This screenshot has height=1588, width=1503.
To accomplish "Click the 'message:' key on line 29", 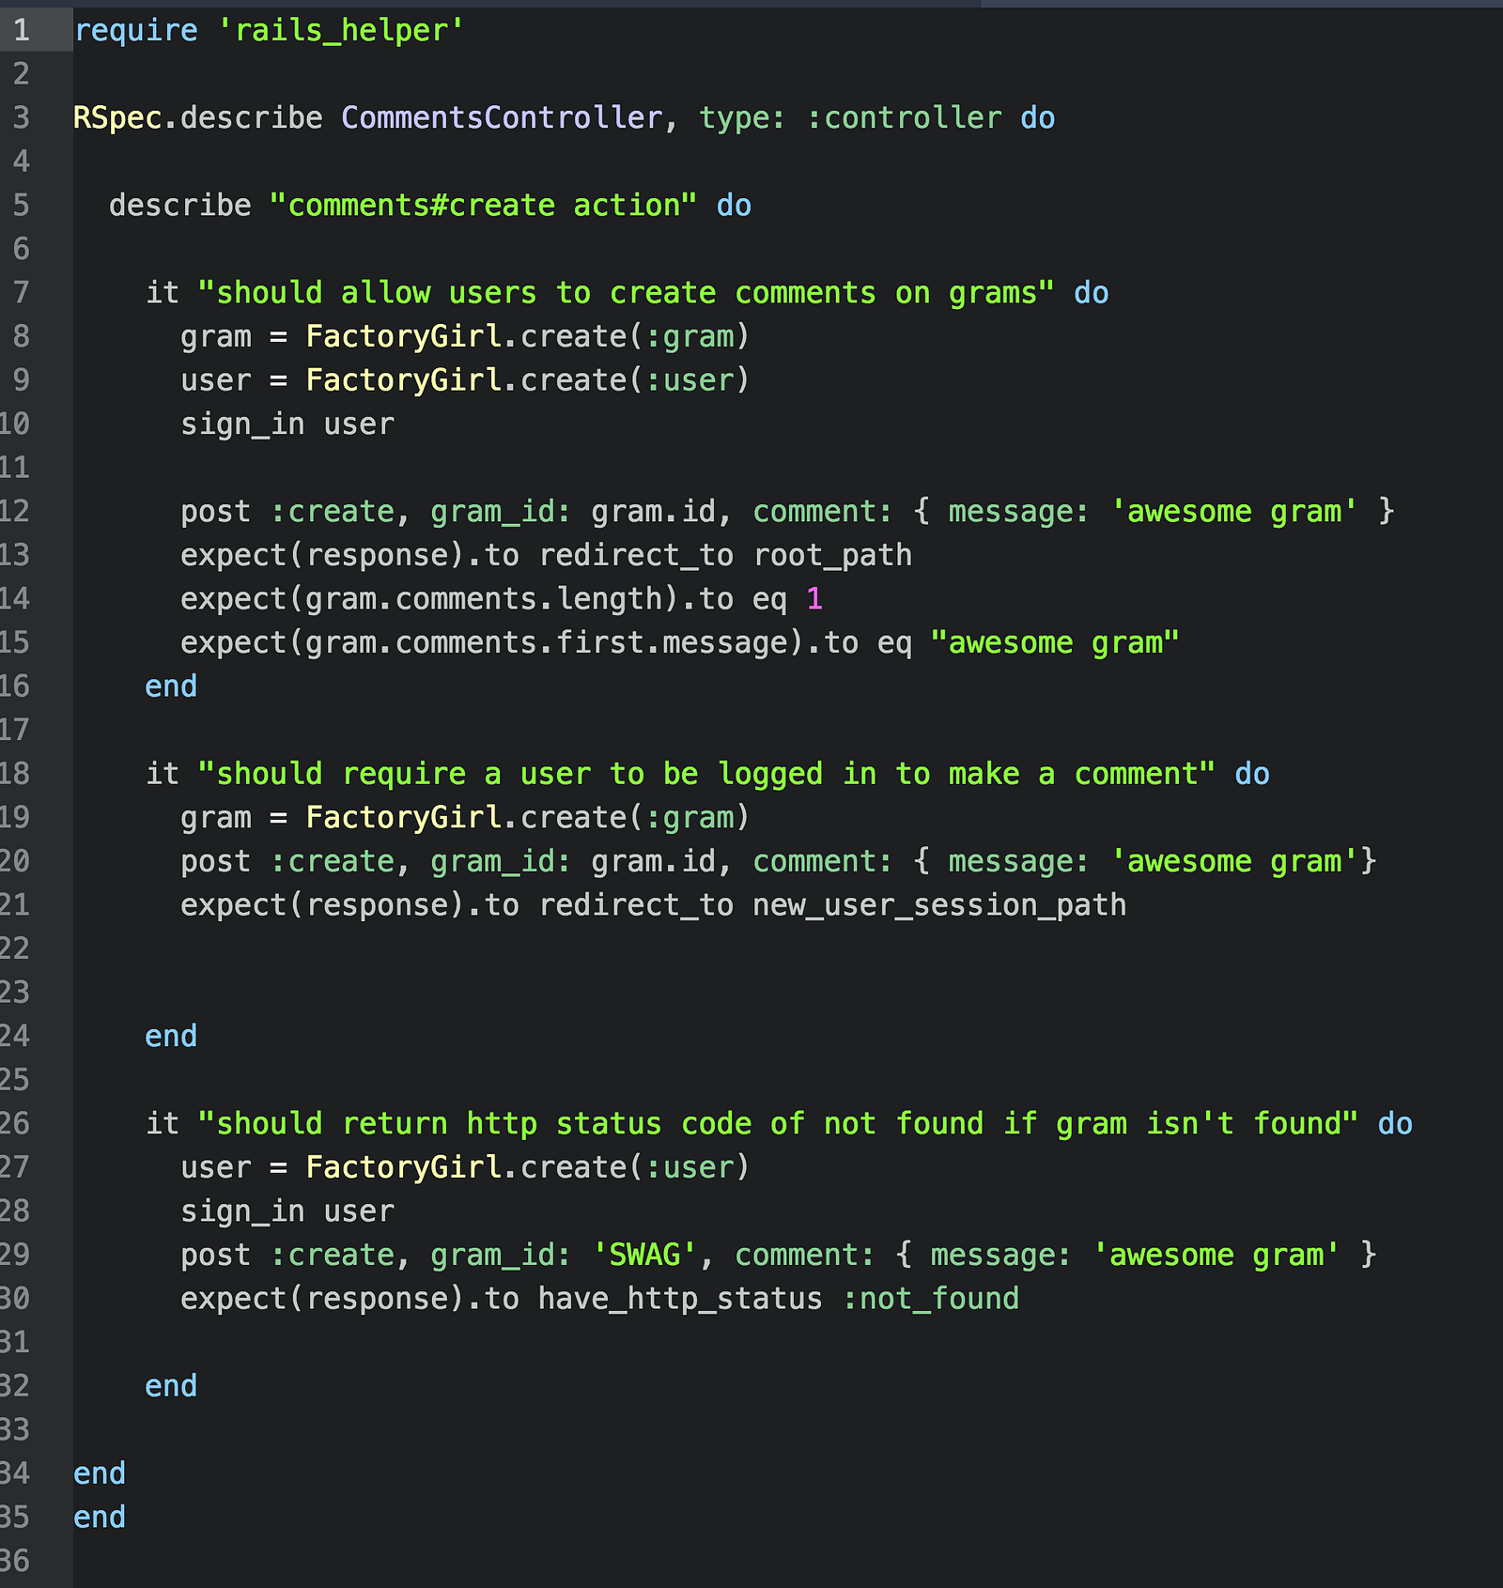I will tap(1000, 1255).
